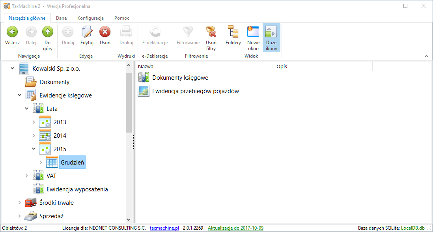
Task: Click the Wstecz back arrow icon
Action: click(12, 32)
